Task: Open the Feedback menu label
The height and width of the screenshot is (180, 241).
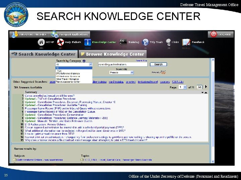Action: click(x=198, y=42)
